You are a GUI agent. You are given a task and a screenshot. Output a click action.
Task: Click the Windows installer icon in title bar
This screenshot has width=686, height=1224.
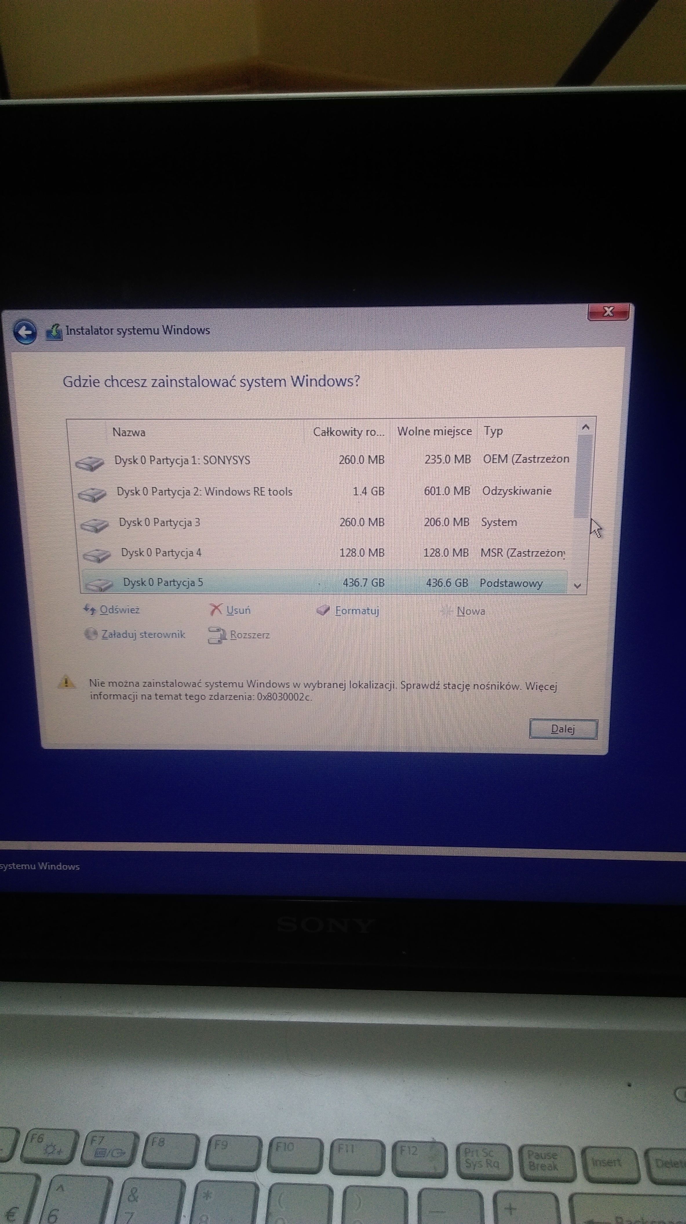click(x=54, y=332)
